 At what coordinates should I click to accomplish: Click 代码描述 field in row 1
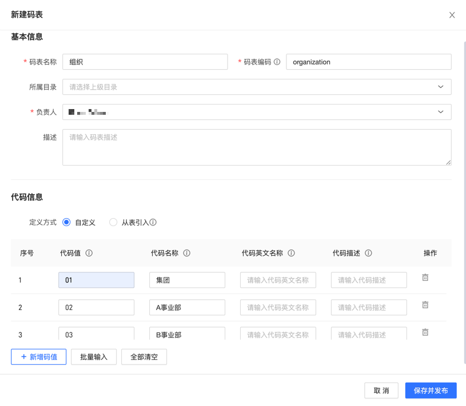369,280
